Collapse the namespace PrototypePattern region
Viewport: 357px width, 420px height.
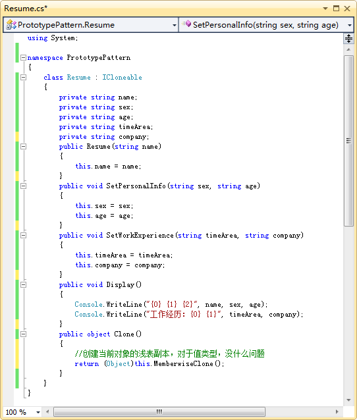coord(24,57)
